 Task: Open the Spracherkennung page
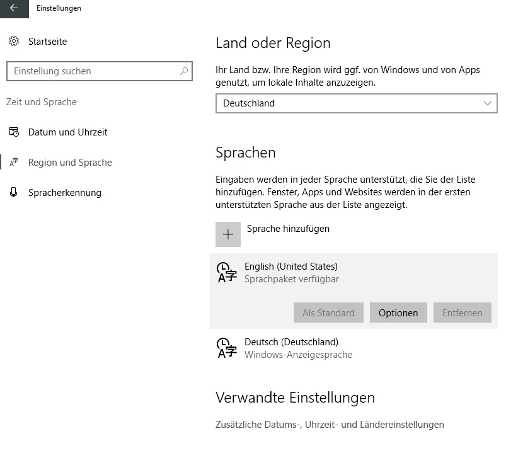click(x=65, y=193)
